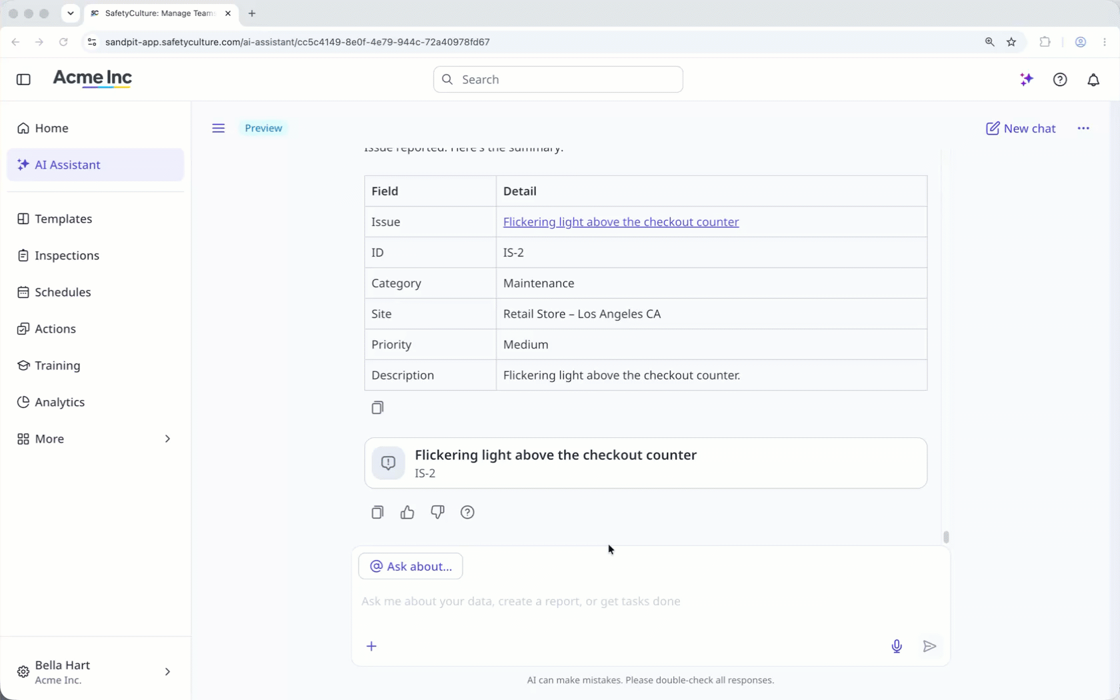Expand the browser tab search dropdown
The image size is (1120, 700).
70,13
